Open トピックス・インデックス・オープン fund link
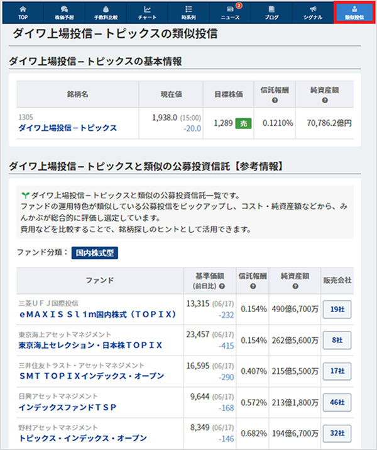The image size is (377, 450). point(83,438)
